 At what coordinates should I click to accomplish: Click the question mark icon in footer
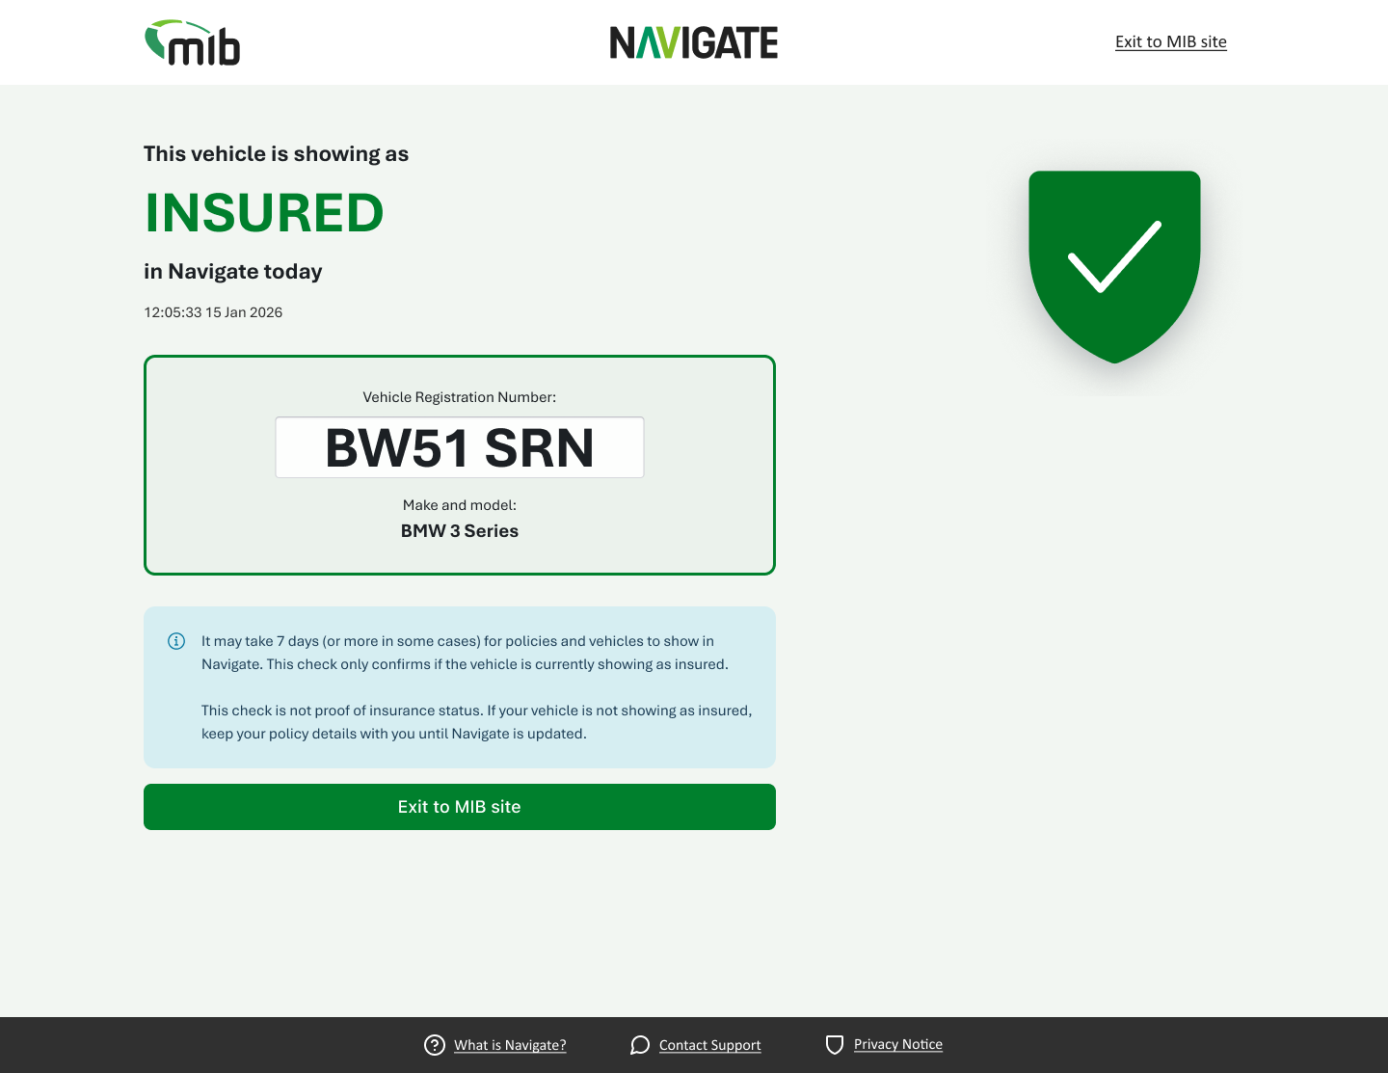pyautogui.click(x=435, y=1045)
